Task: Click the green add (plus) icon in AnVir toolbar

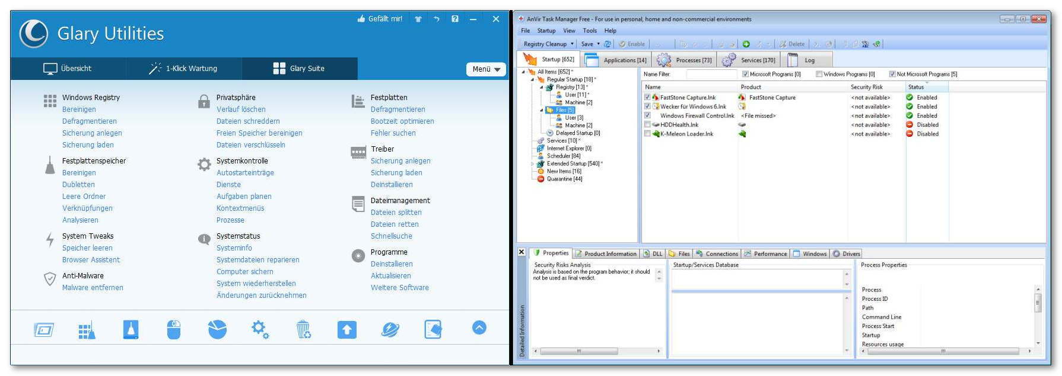Action: (746, 44)
